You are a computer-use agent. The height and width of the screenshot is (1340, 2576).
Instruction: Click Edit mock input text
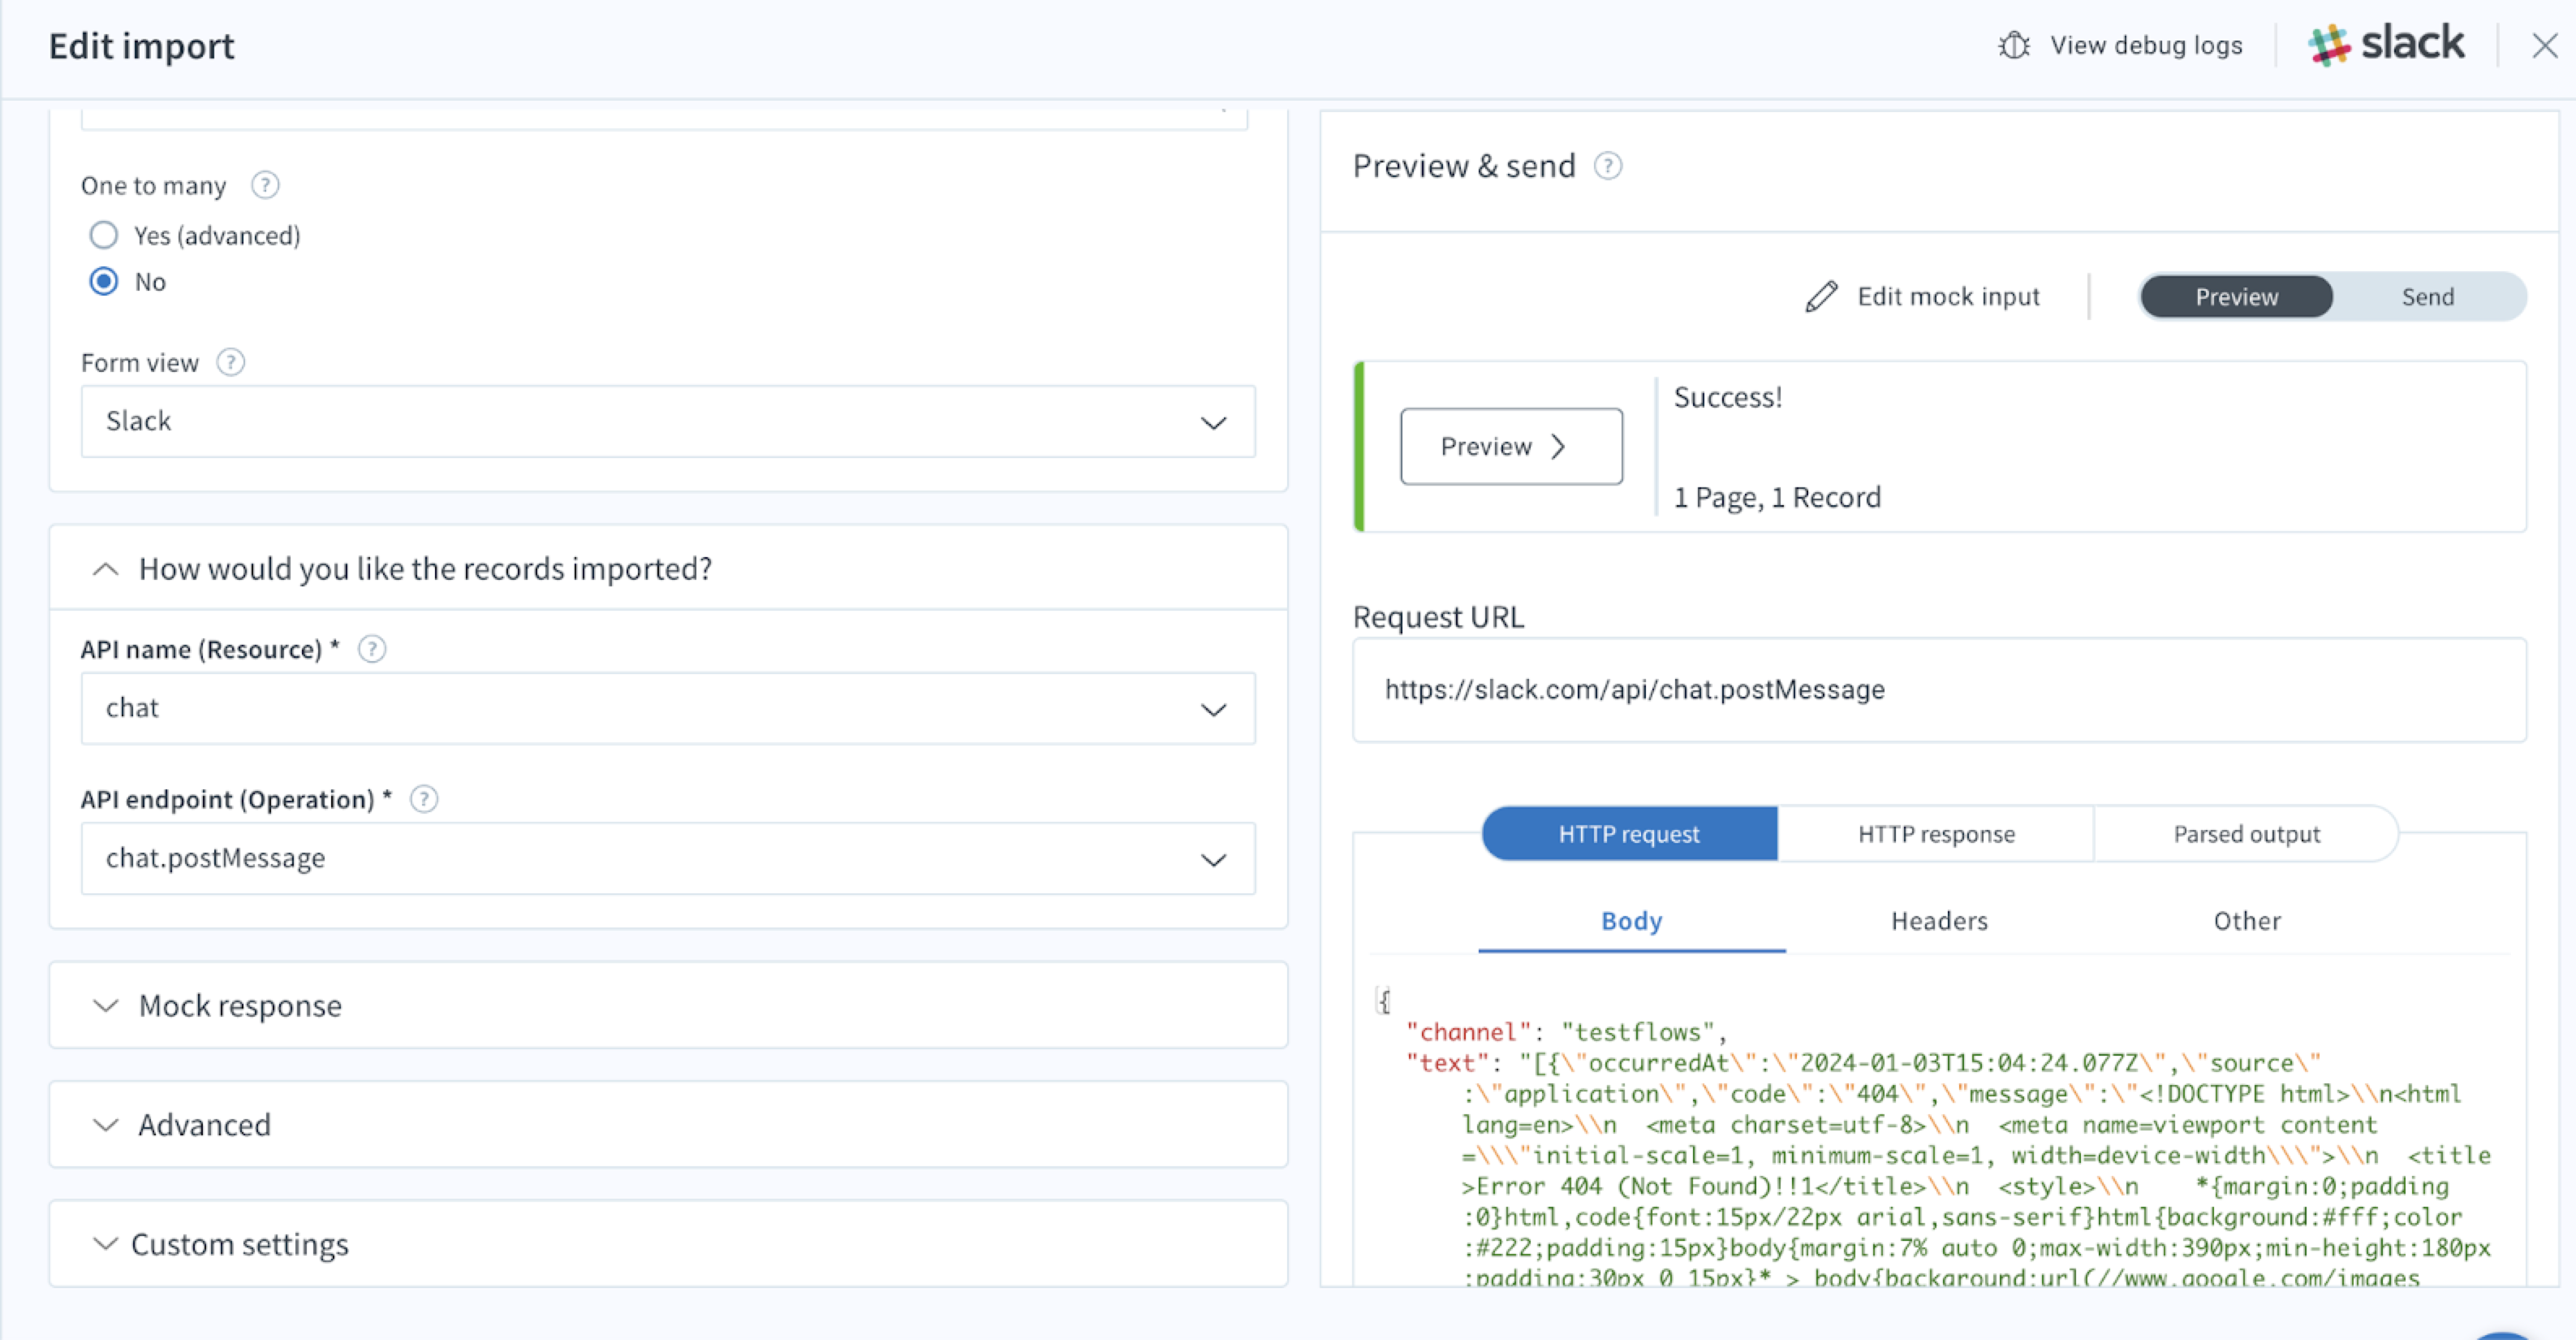tap(1948, 297)
